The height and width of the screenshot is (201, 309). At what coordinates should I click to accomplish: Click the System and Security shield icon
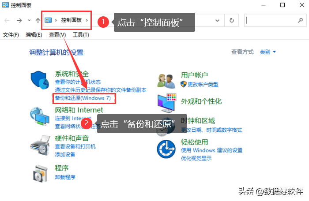(x=40, y=80)
